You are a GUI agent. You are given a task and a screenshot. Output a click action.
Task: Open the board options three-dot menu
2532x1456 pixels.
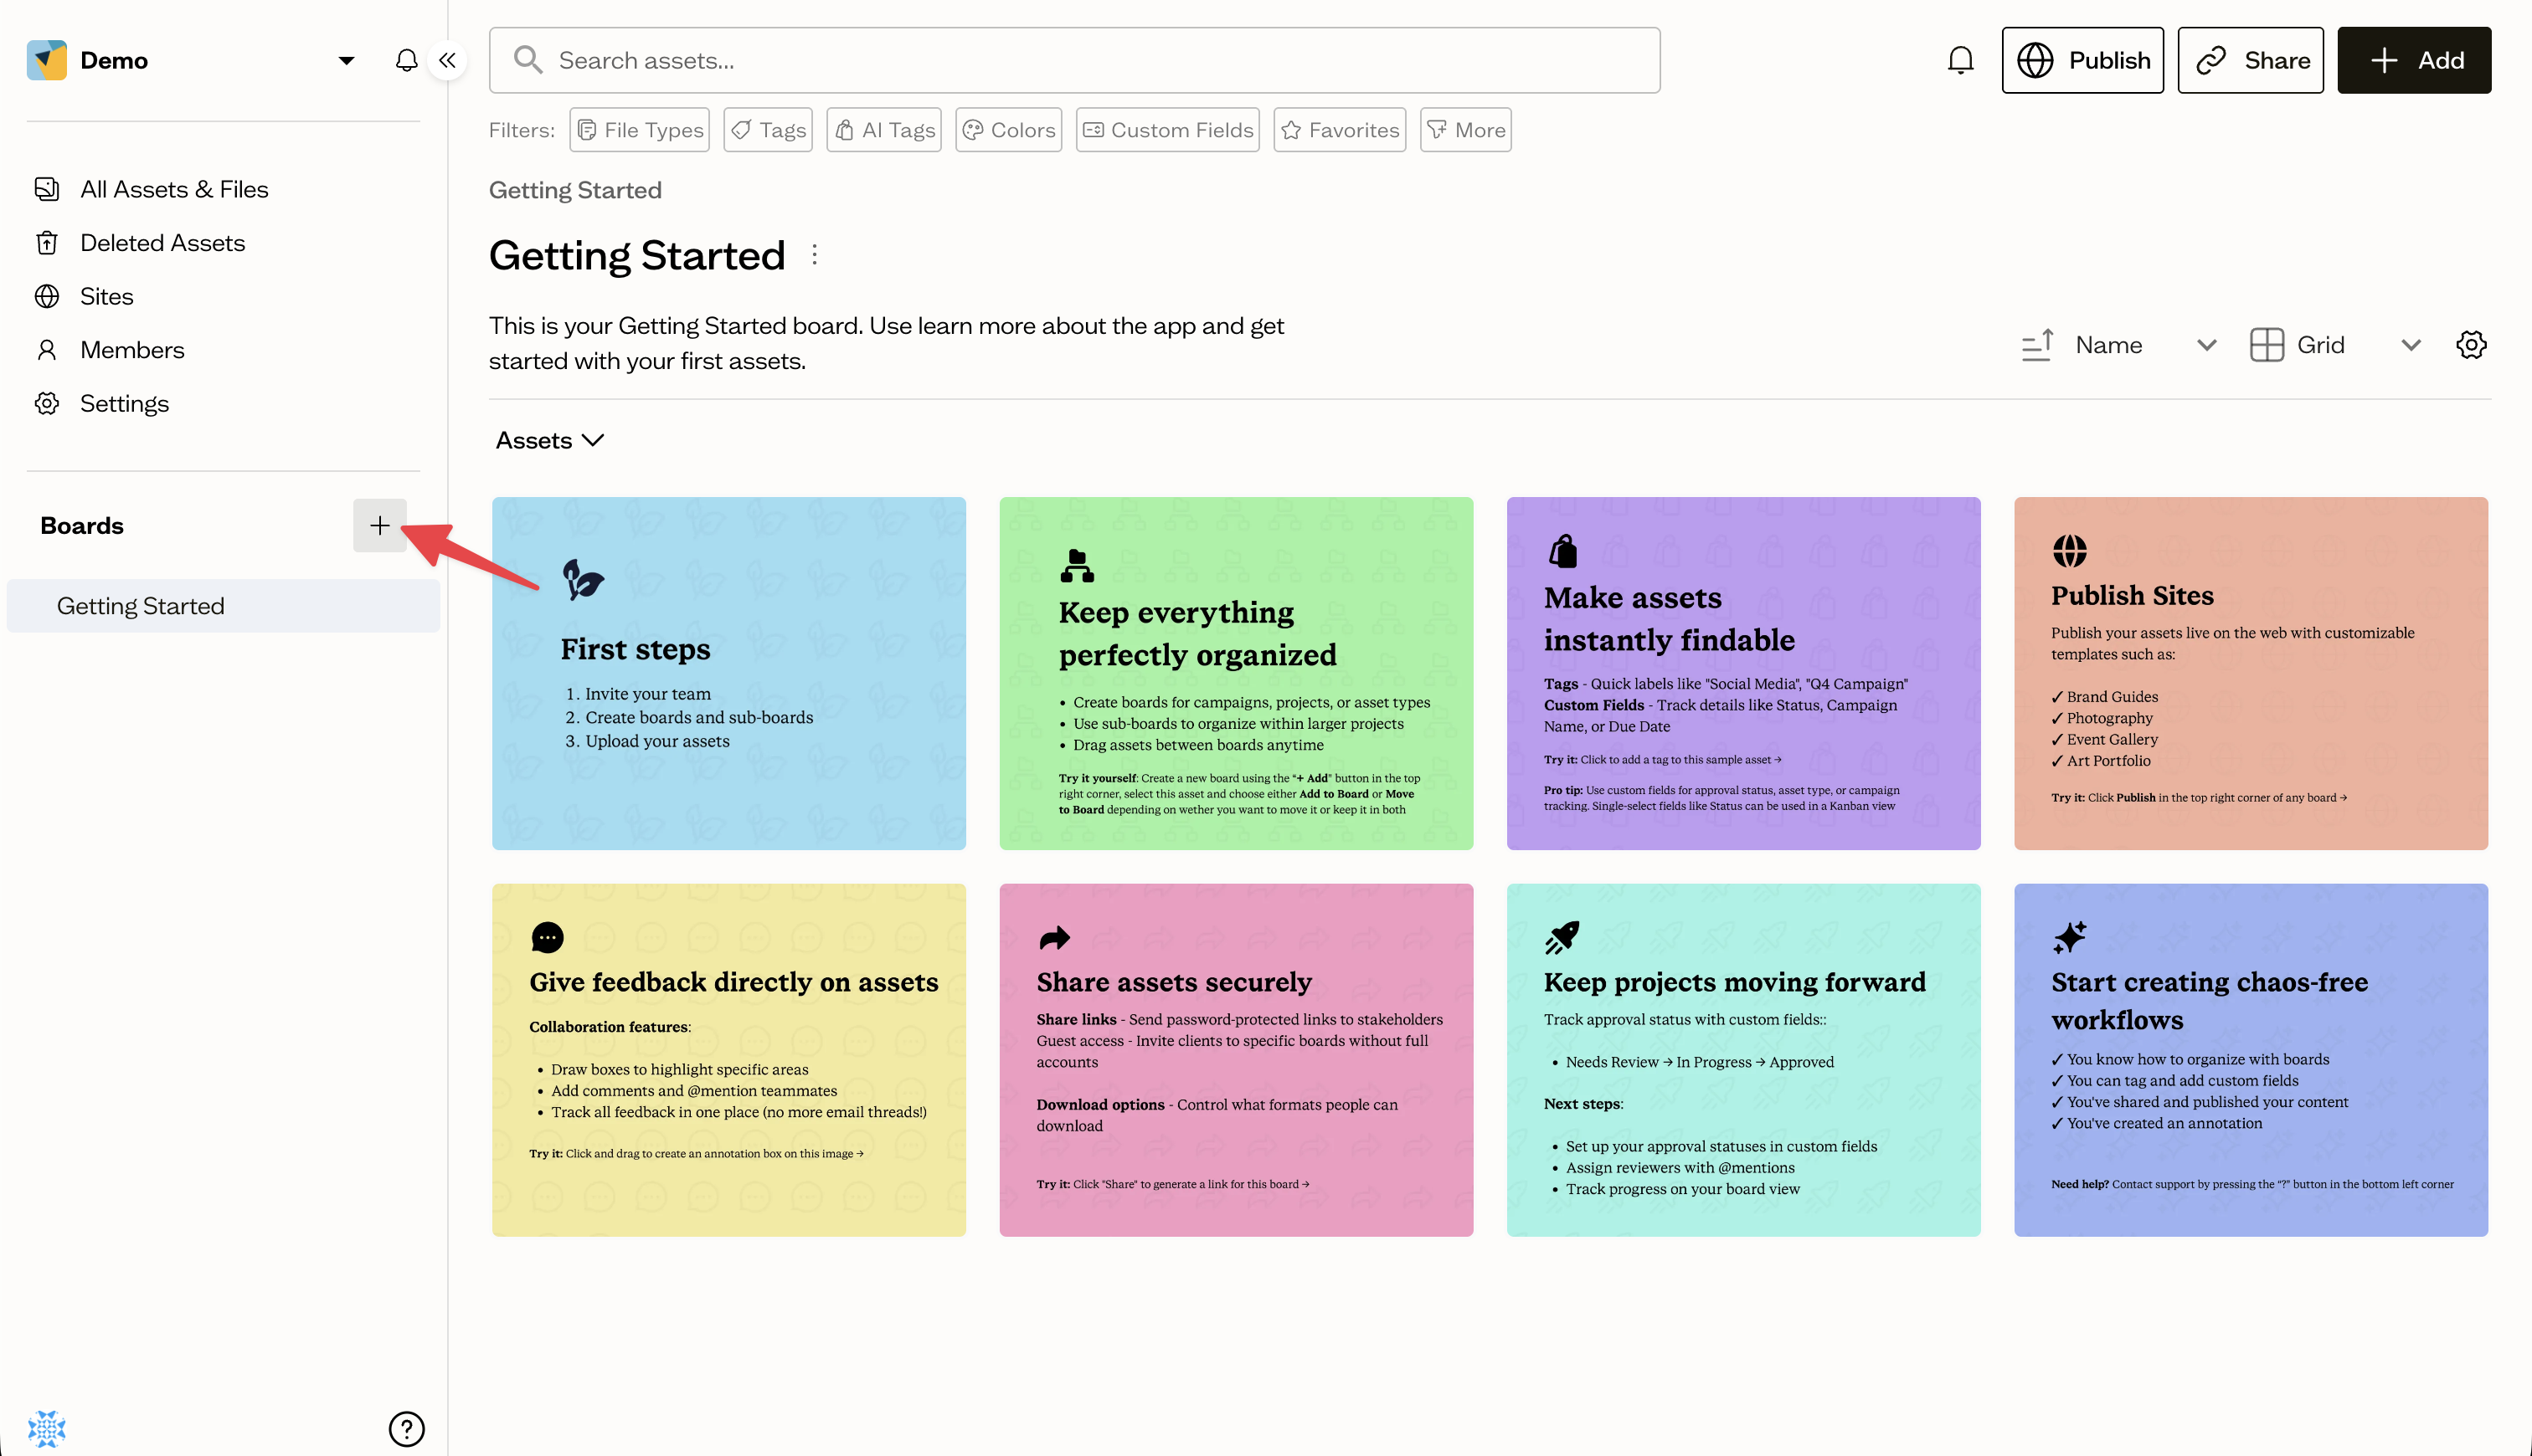point(815,255)
